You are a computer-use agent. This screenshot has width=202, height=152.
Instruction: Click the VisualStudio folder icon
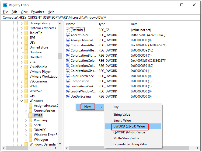pos(26,67)
